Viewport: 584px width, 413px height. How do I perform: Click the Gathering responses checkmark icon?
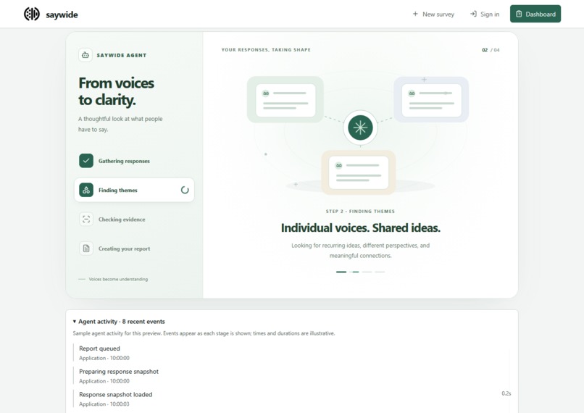(x=86, y=161)
